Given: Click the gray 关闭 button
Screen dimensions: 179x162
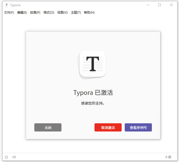Looking at the screenshot, I should [48, 127].
